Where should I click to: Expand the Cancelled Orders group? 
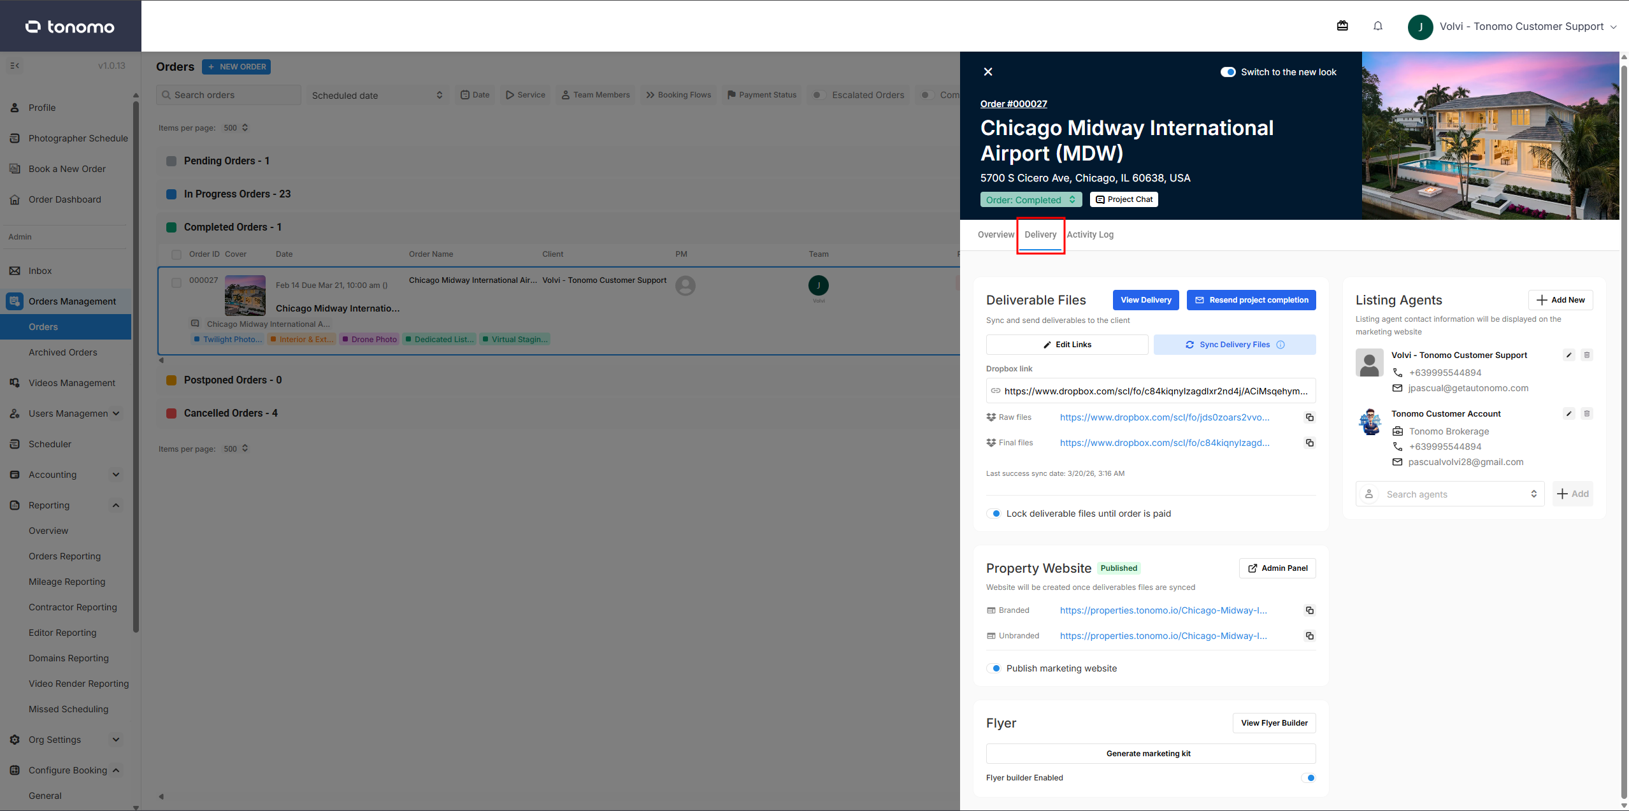tap(231, 413)
